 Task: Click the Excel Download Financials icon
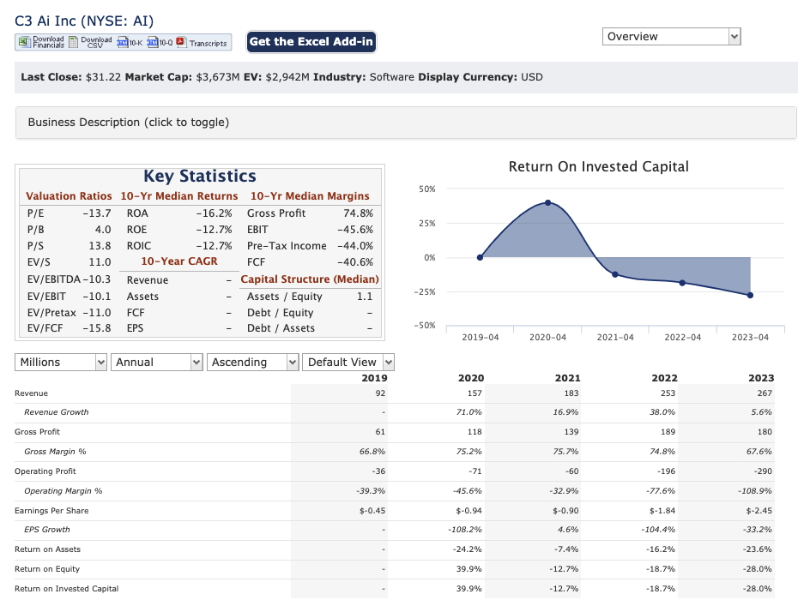(x=24, y=42)
